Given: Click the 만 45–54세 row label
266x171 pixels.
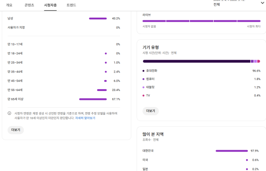Looking at the screenshot, I should [x=15, y=81].
